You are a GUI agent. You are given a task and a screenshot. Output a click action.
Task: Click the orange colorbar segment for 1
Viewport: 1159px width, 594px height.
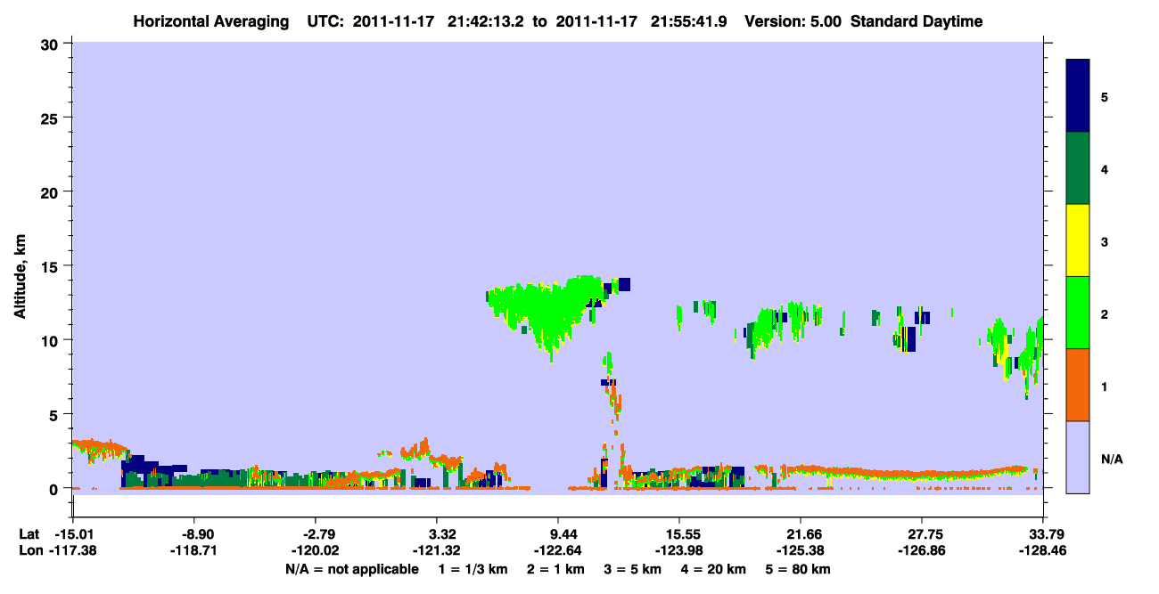coord(1078,385)
